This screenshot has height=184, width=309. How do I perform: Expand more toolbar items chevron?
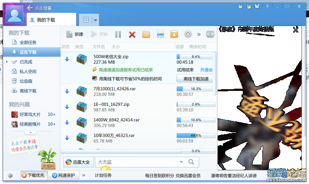click(199, 34)
